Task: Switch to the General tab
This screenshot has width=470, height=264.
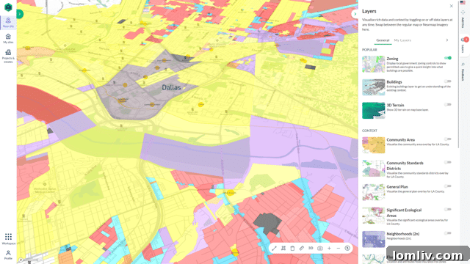Action: pyautogui.click(x=383, y=40)
